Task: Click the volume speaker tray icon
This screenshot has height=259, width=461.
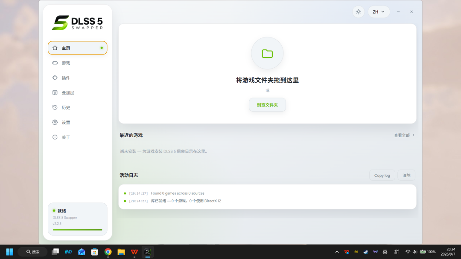Action: (414, 252)
